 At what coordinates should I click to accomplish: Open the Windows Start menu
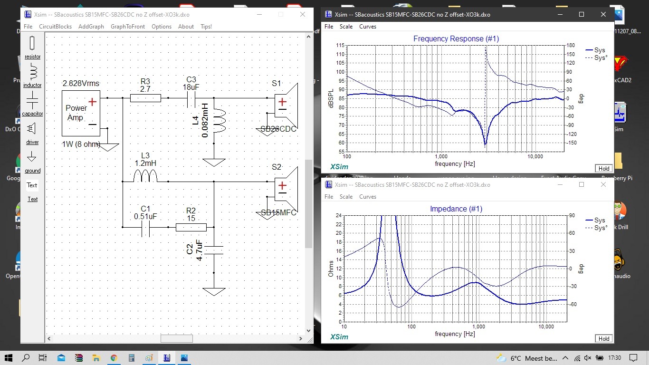[9, 358]
